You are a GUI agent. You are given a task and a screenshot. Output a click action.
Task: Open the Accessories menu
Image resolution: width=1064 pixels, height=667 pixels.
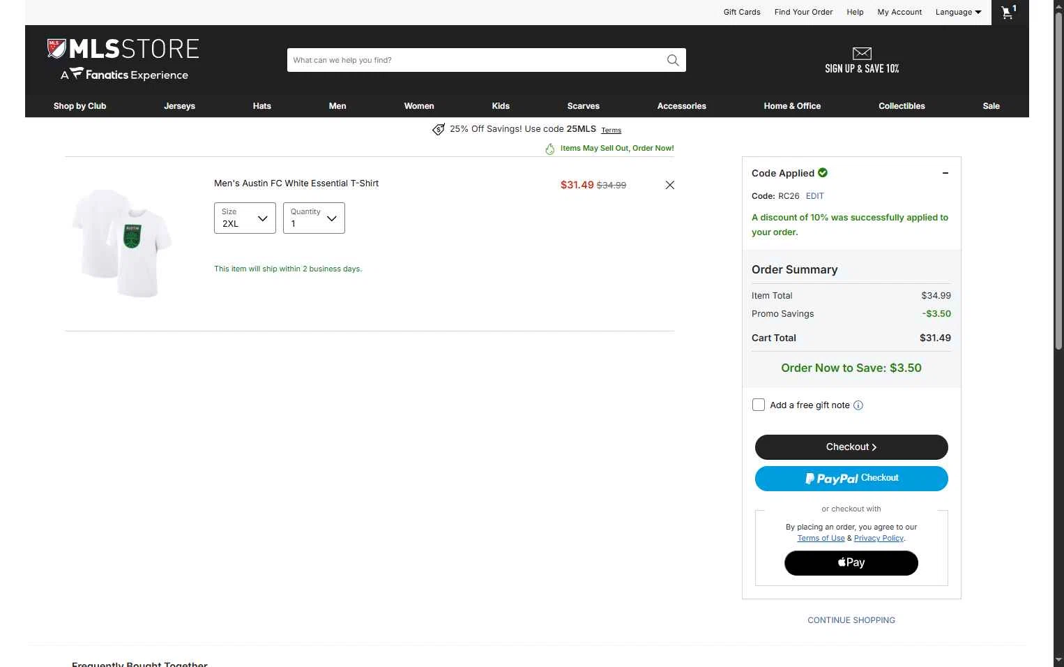pyautogui.click(x=682, y=106)
